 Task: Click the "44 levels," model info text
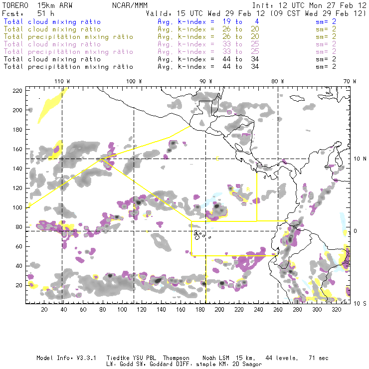(282, 358)
